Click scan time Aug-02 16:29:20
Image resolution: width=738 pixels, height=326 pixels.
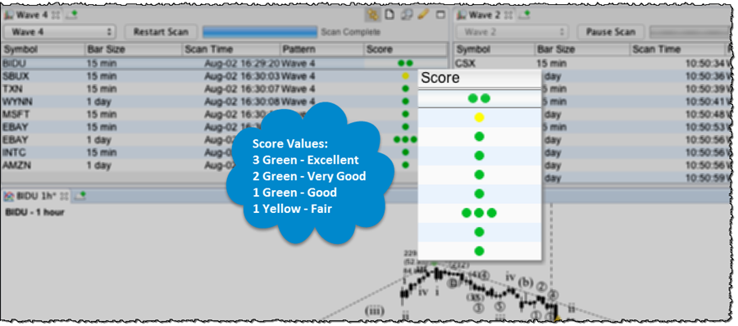242,63
